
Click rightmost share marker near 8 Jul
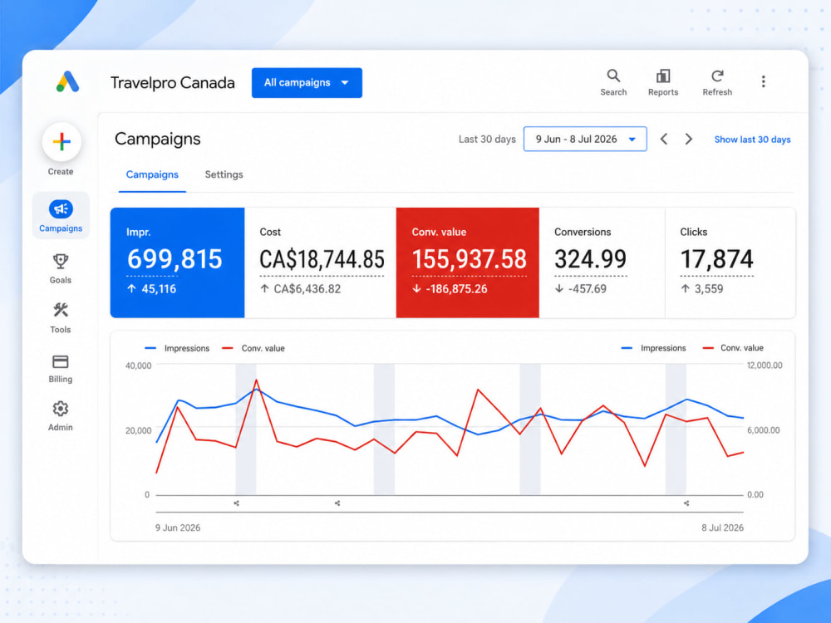pyautogui.click(x=686, y=503)
